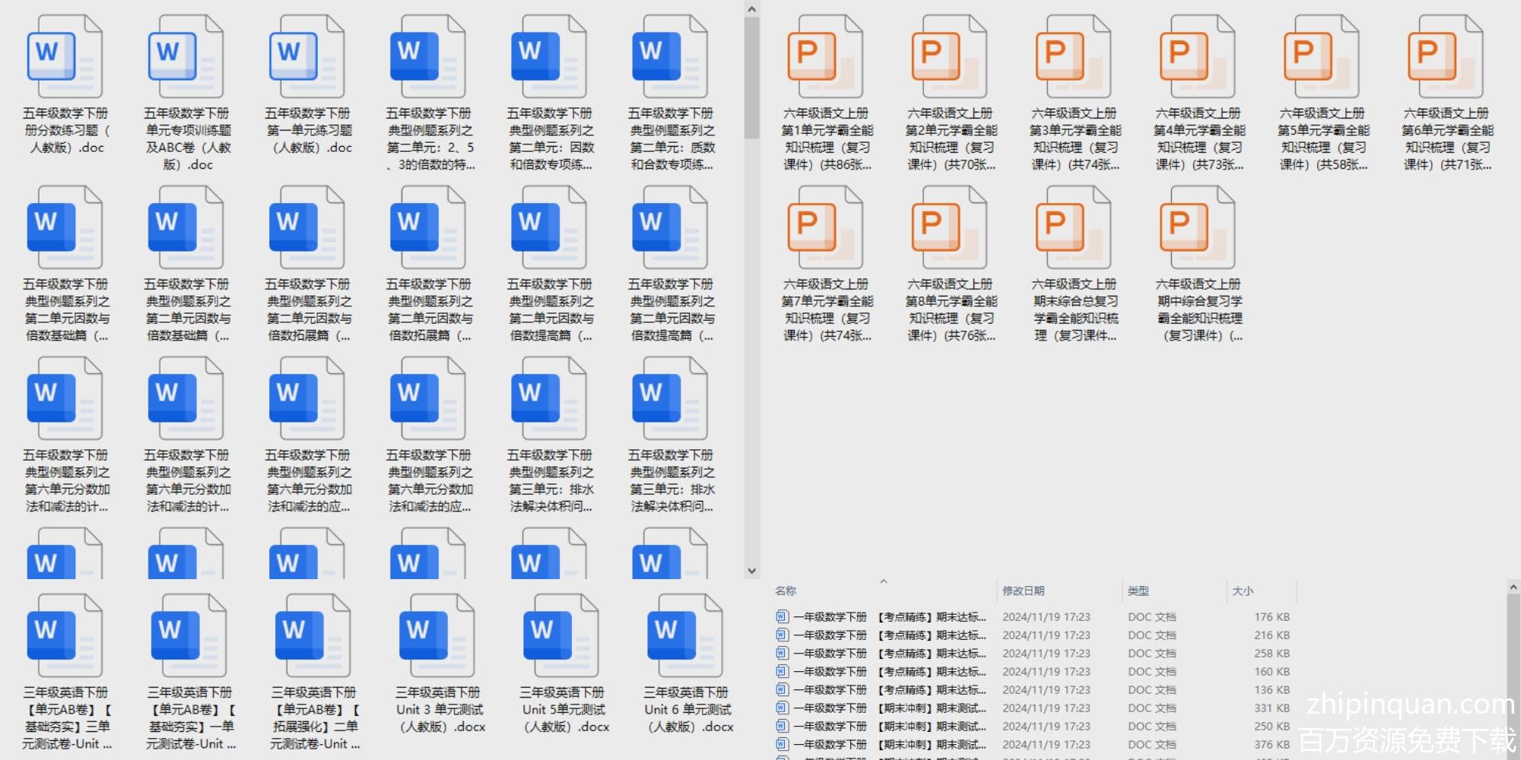The image size is (1521, 760).
Task: Open the 期中综合复习 PowerPoint file
Action: coord(1198,228)
